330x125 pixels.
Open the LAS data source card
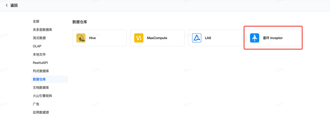[x=215, y=38]
